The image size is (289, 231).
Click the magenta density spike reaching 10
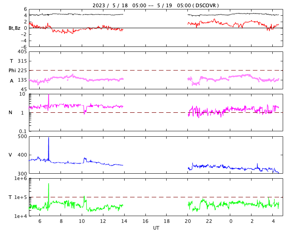[x=49, y=95]
